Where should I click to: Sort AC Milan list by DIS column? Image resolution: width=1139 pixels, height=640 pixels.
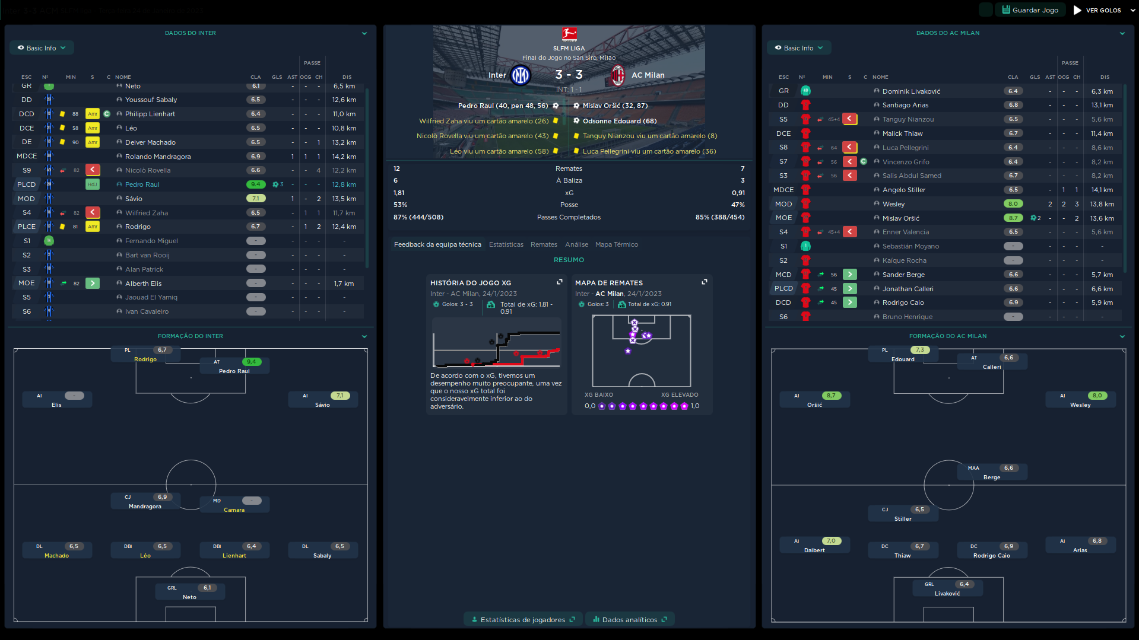point(1105,77)
